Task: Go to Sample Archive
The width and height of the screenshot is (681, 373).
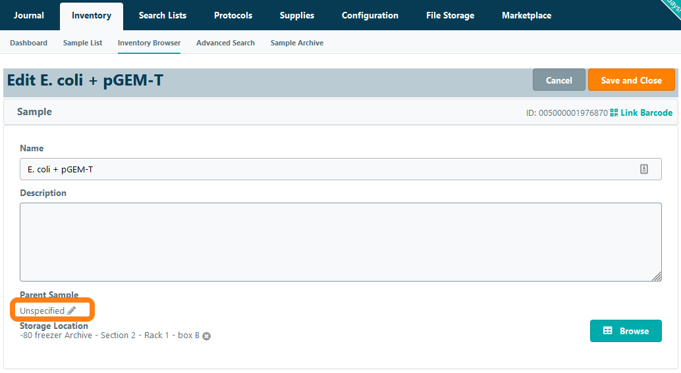Action: (x=296, y=43)
